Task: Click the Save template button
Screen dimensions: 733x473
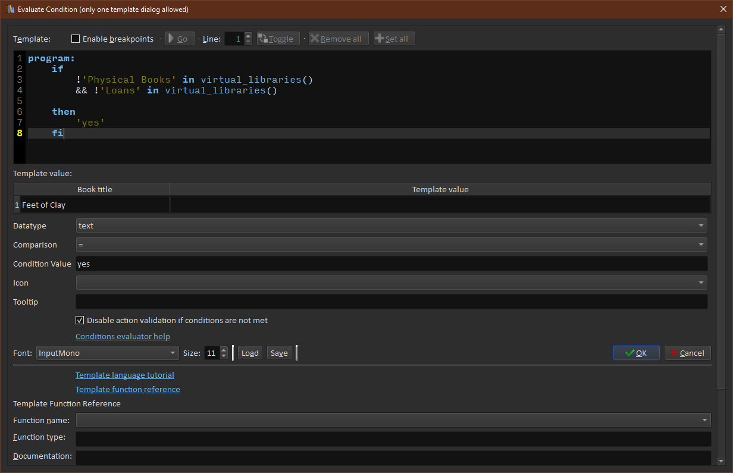Action: click(279, 353)
